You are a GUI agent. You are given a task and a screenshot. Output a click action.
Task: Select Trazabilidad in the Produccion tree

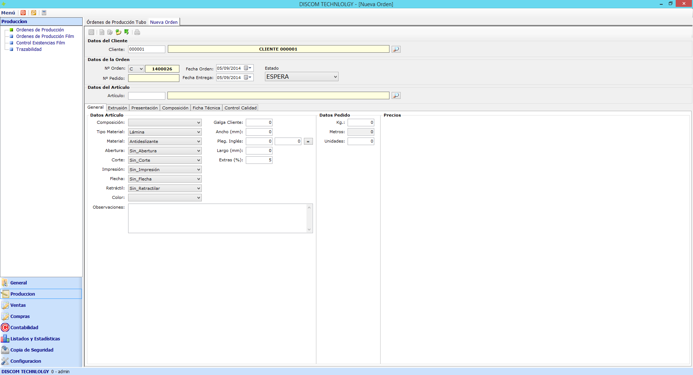(x=29, y=49)
